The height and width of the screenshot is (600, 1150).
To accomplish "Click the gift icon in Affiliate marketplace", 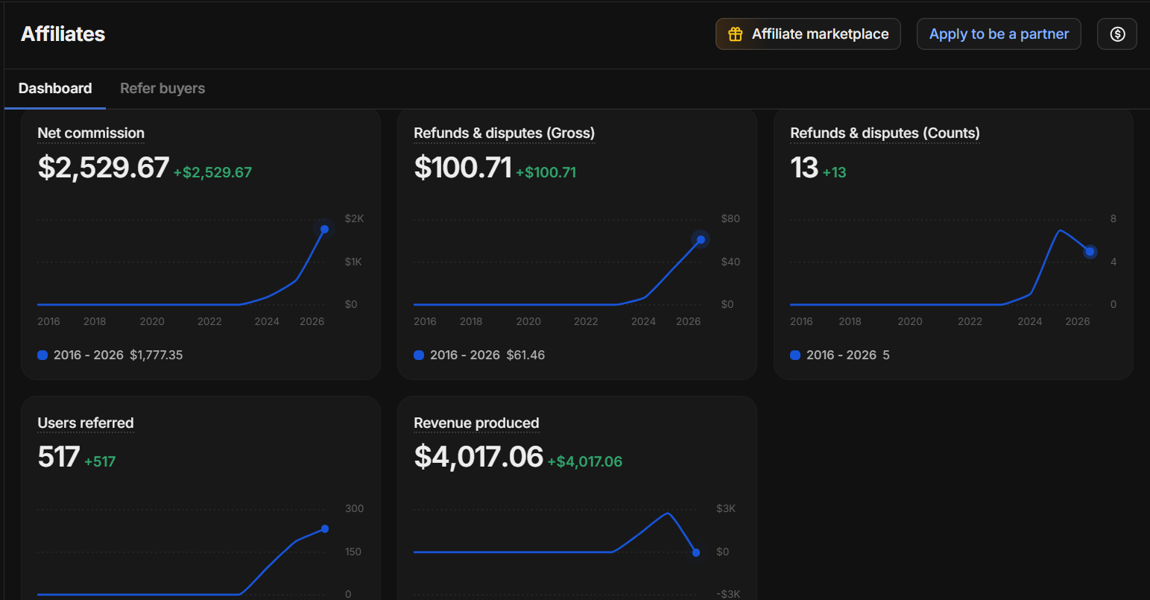I will (735, 34).
